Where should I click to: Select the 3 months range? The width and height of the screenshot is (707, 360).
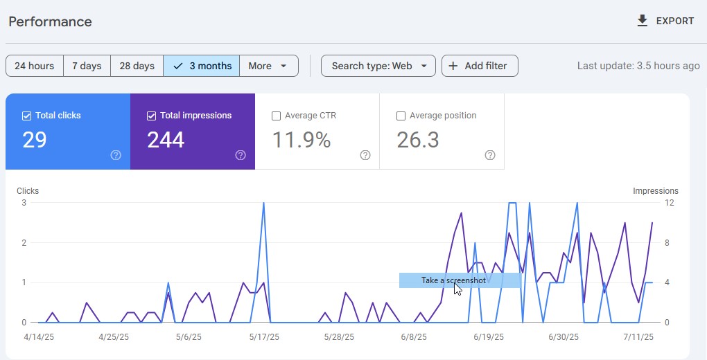(x=202, y=66)
